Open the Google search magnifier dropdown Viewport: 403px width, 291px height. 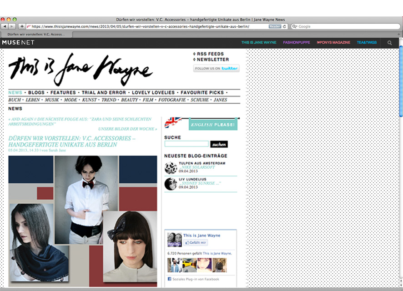point(295,26)
